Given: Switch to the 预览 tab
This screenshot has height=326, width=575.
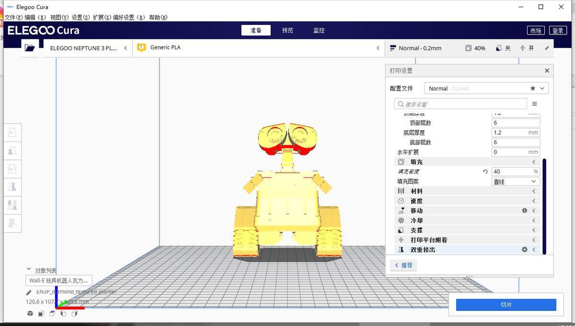Looking at the screenshot, I should click(287, 30).
